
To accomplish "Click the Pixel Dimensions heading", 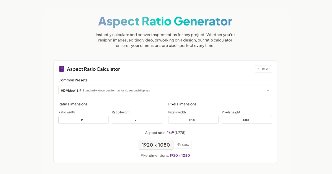I will 182,104.
